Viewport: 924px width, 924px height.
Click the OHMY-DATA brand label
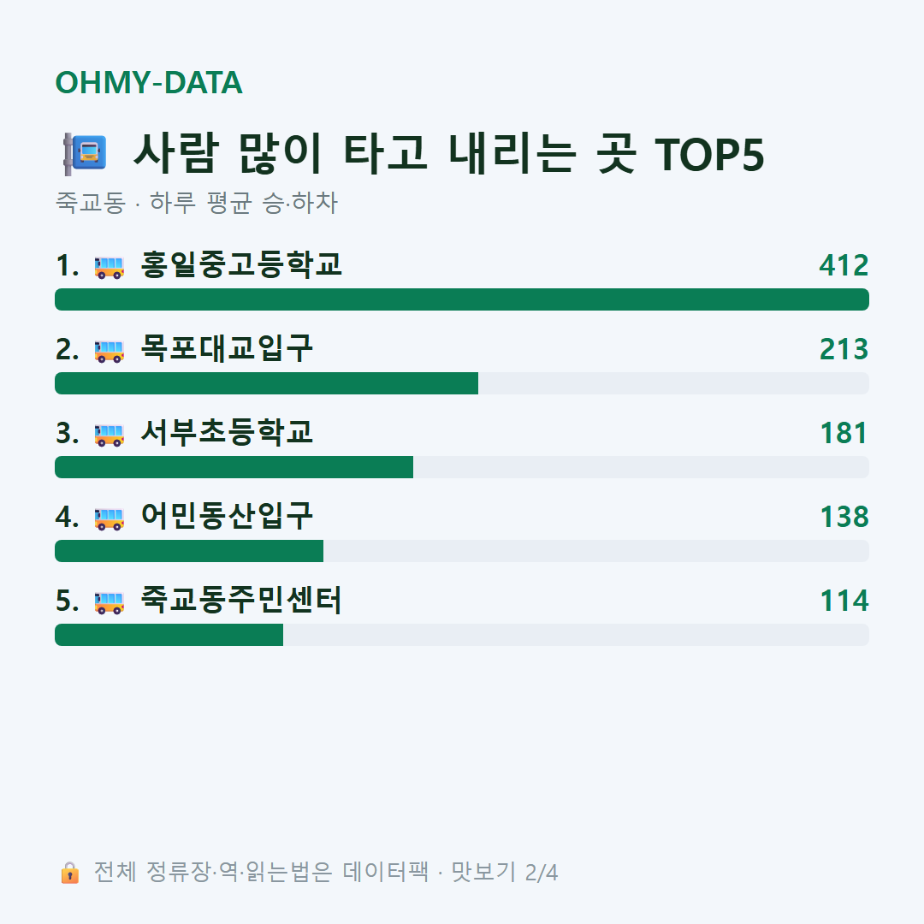[x=149, y=82]
